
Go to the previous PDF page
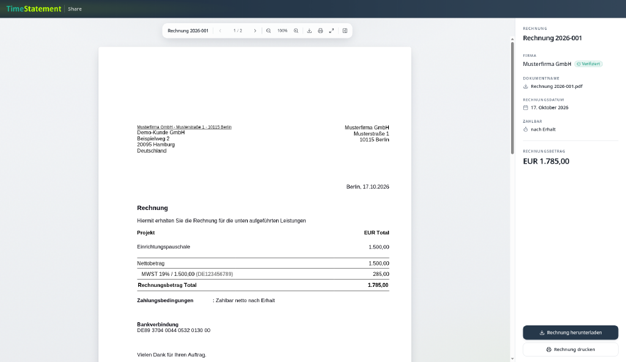[x=220, y=31]
